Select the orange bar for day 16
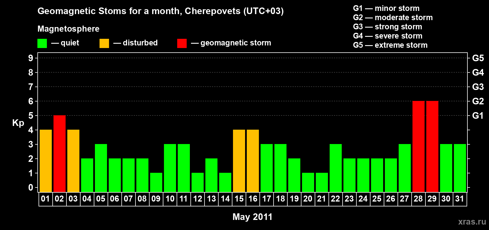This screenshot has height=230, width=489. point(253,161)
